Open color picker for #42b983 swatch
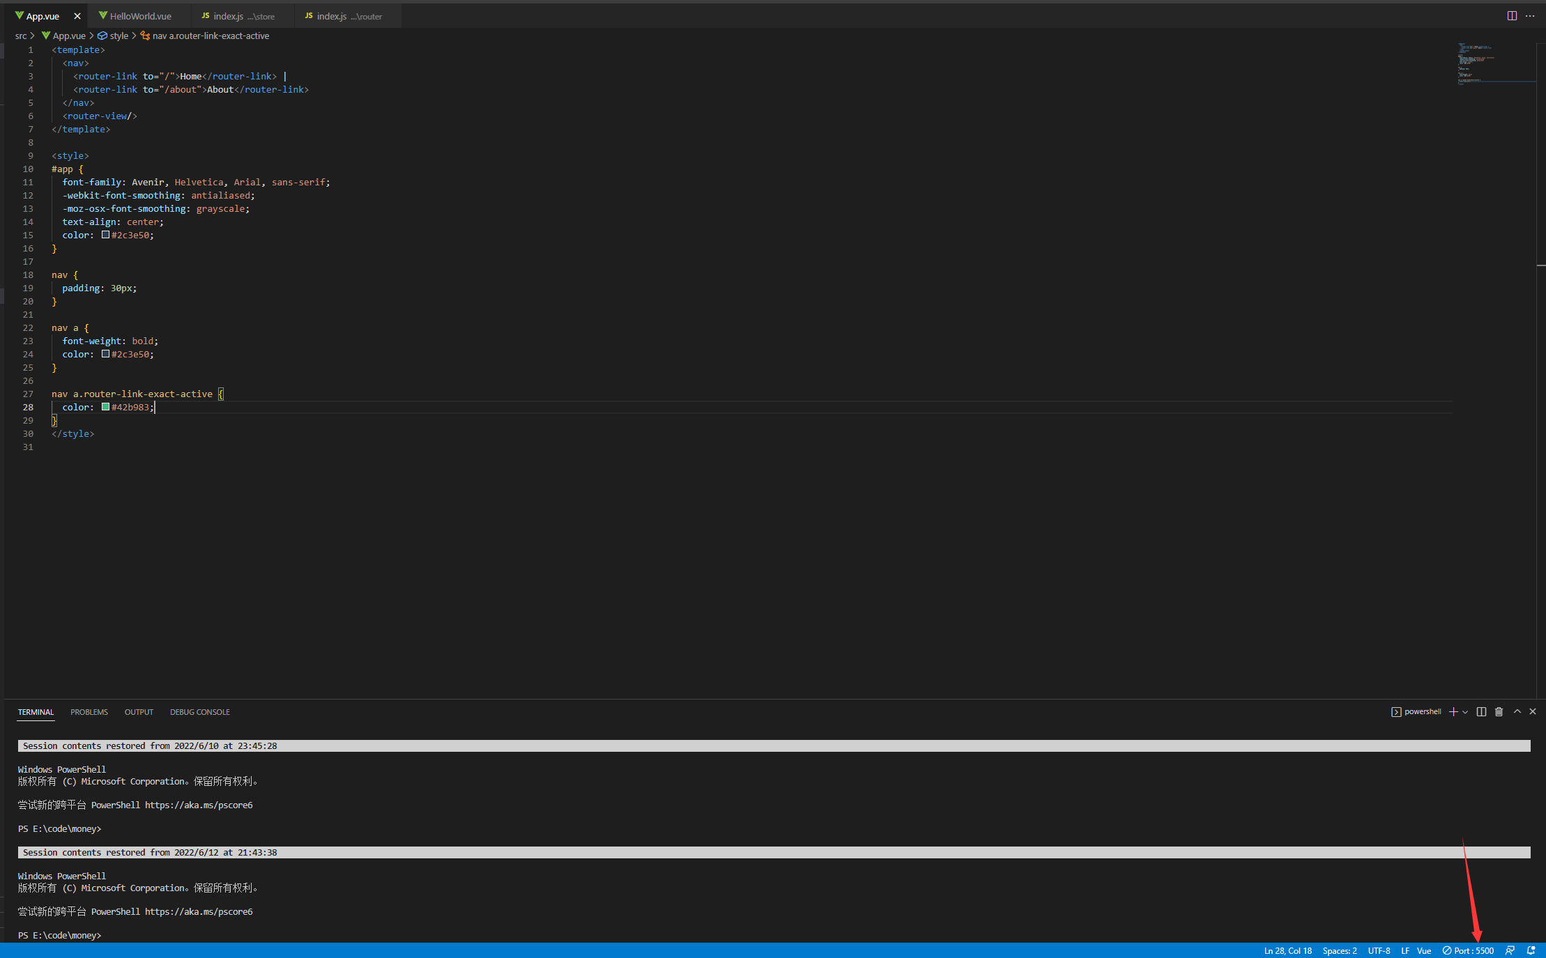1546x958 pixels. coord(105,407)
